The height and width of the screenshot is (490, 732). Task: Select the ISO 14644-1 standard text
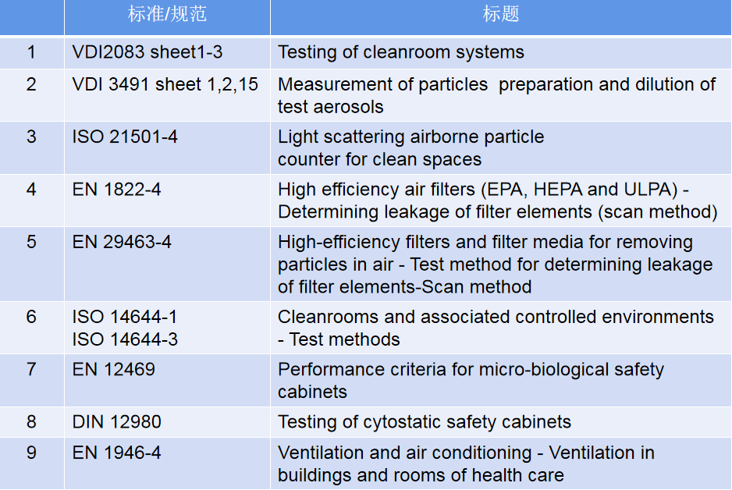(125, 317)
